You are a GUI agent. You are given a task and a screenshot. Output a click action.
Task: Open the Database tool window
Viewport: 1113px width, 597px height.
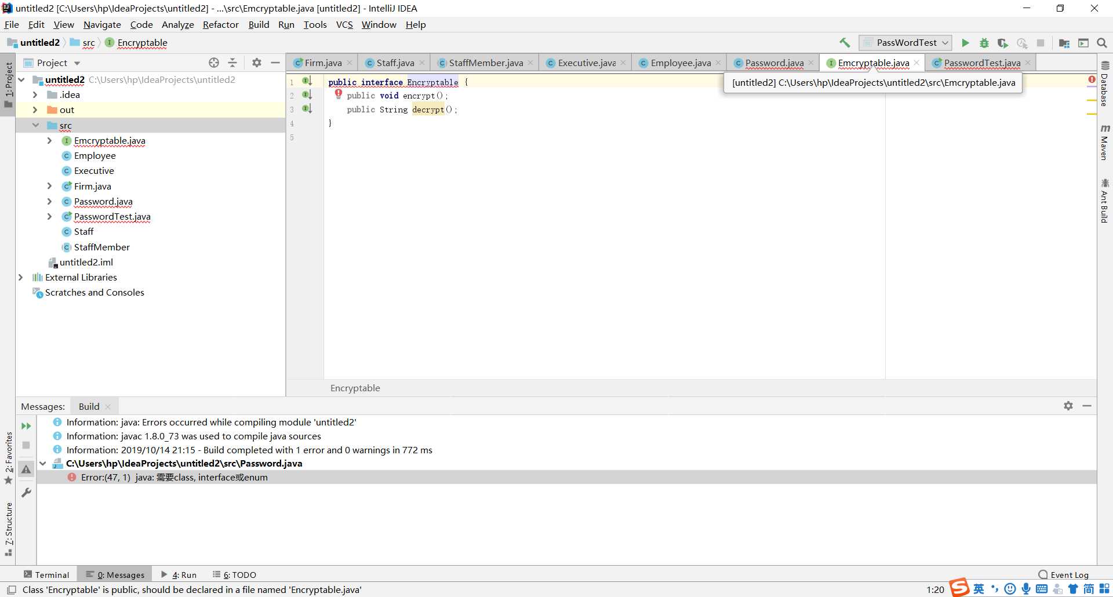[1105, 83]
